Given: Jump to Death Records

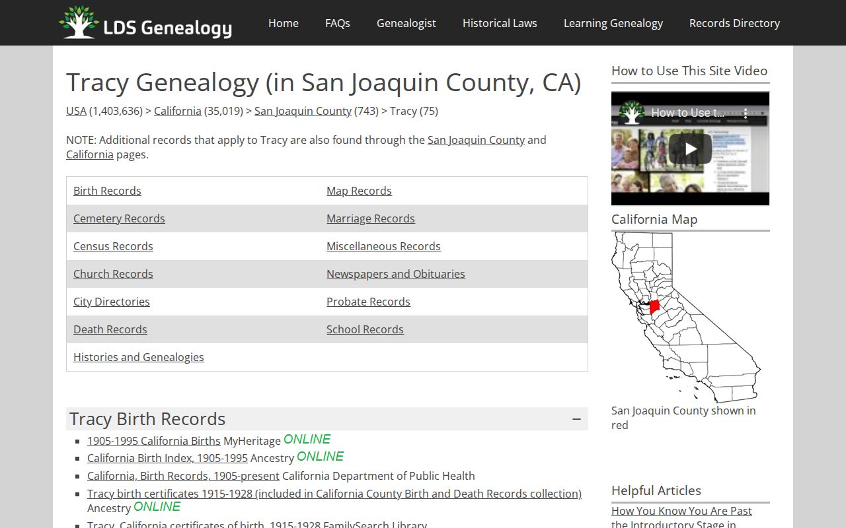Looking at the screenshot, I should tap(110, 329).
